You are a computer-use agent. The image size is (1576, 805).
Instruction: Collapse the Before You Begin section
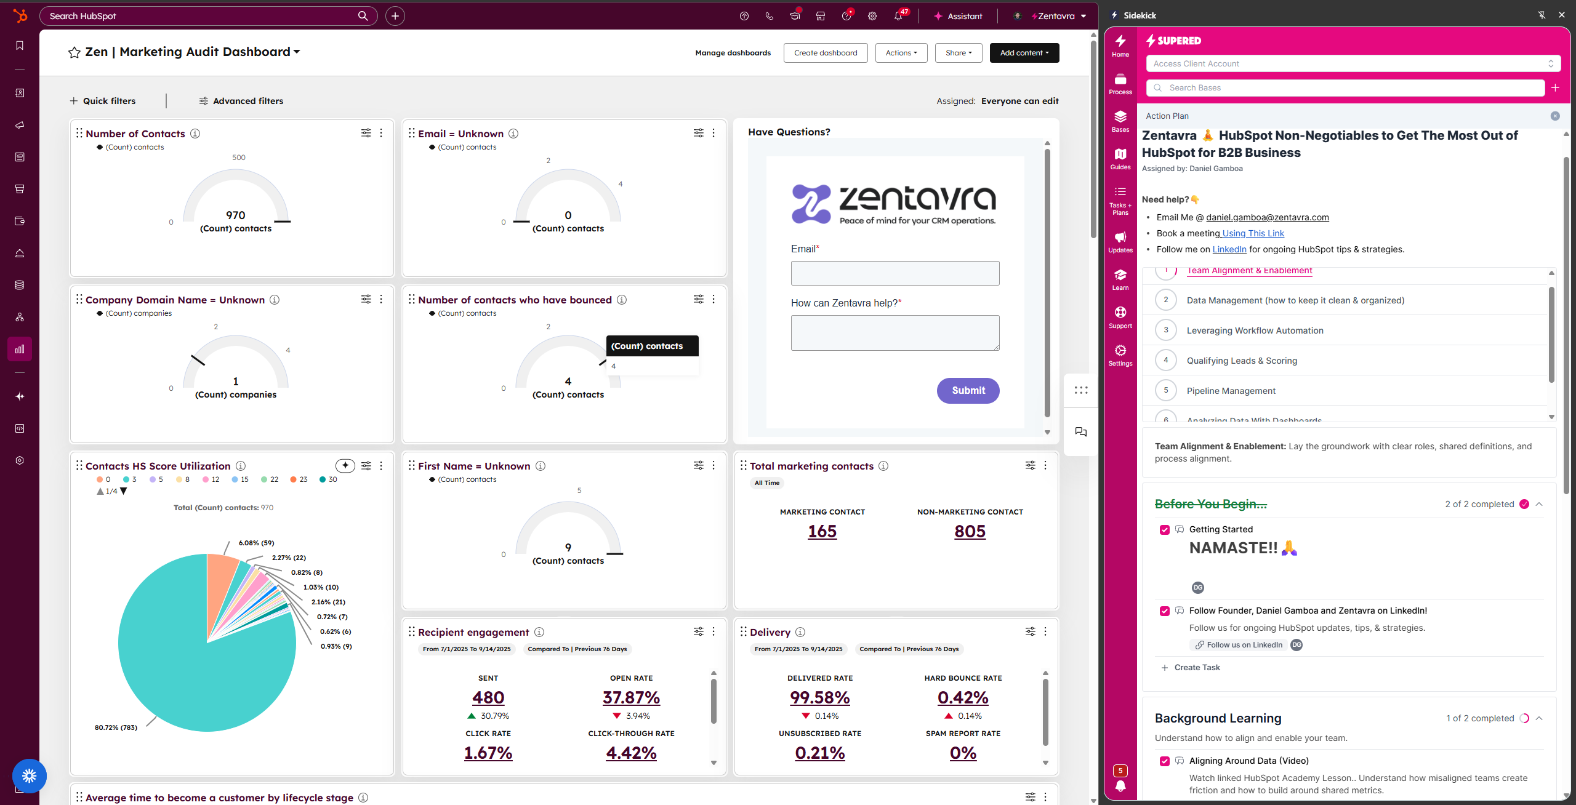(x=1539, y=504)
